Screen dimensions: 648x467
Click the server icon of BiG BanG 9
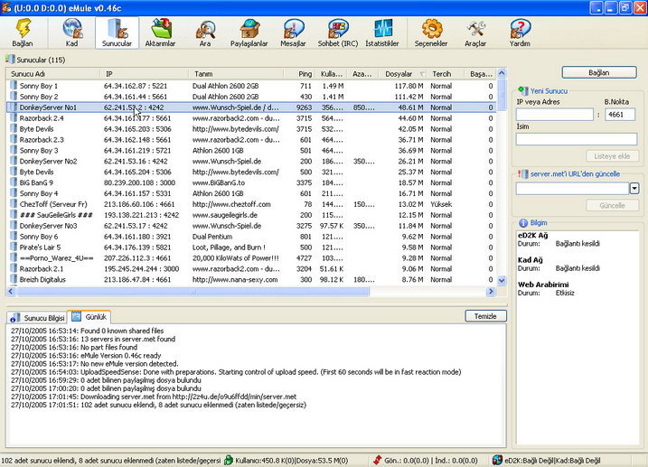point(14,182)
